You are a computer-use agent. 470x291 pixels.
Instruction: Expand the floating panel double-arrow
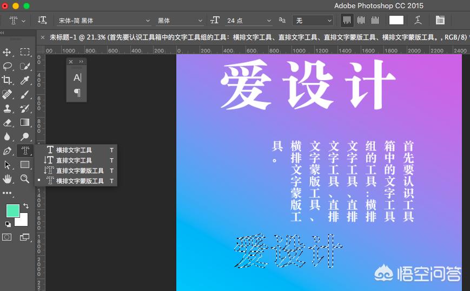point(81,62)
